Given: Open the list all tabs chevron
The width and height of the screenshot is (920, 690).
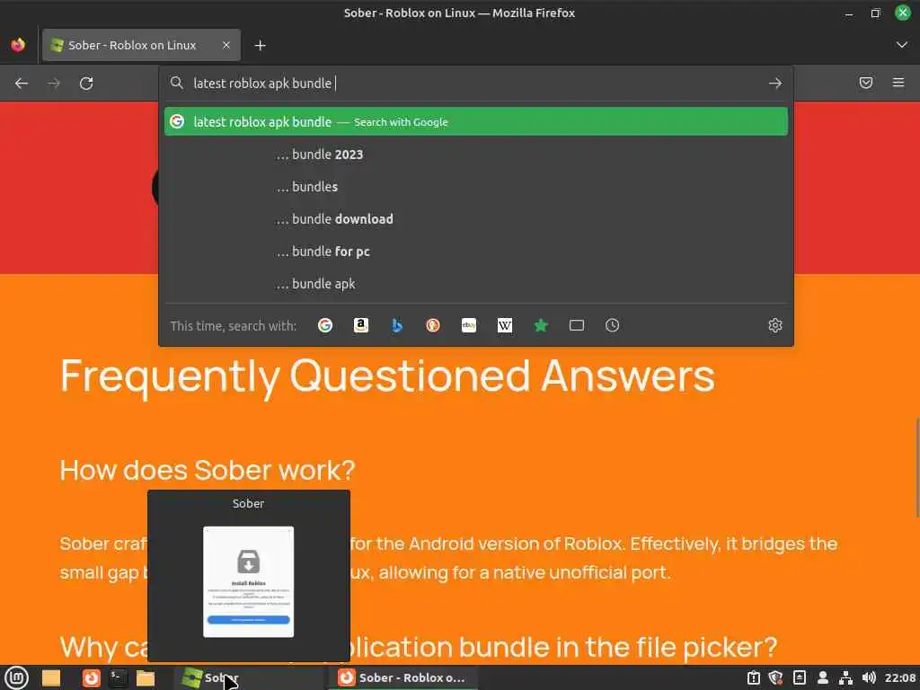Looking at the screenshot, I should pyautogui.click(x=902, y=45).
